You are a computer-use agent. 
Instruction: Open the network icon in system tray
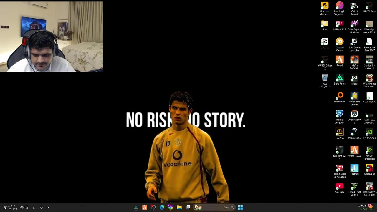click(27, 207)
